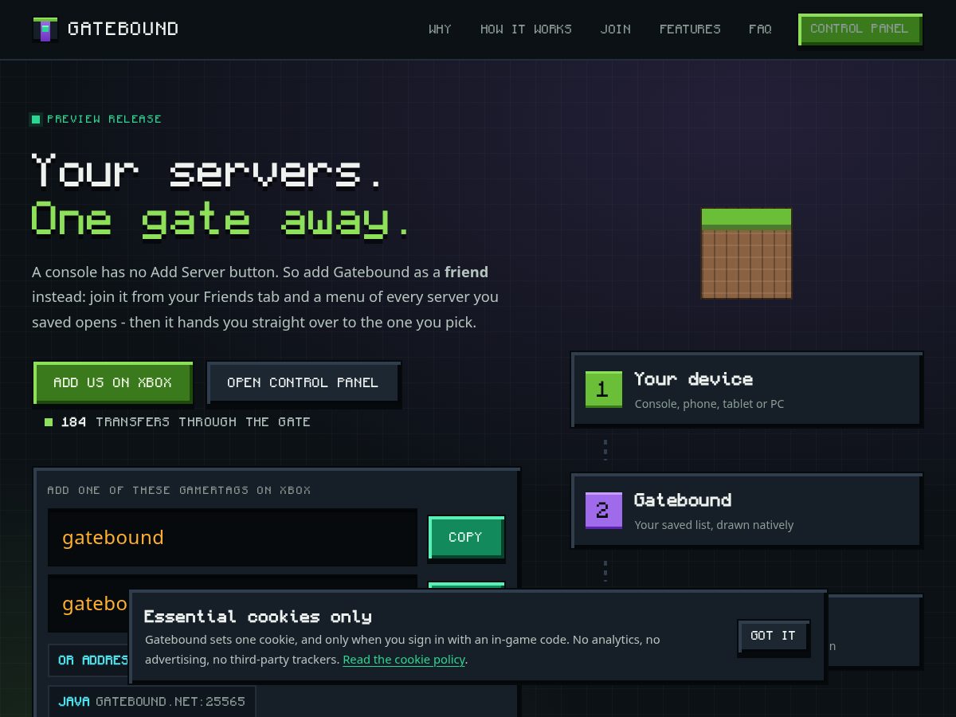Click the purple step 2 number icon

click(x=603, y=510)
